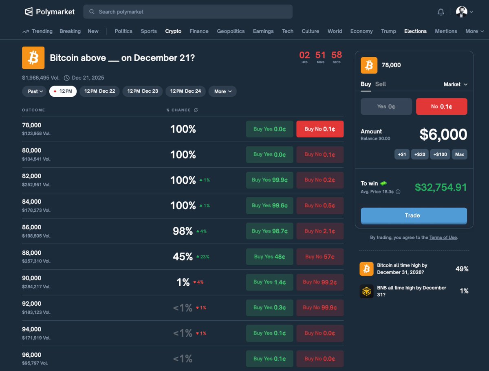The height and width of the screenshot is (371, 489).
Task: Open the Terms of Use link
Action: (x=443, y=237)
